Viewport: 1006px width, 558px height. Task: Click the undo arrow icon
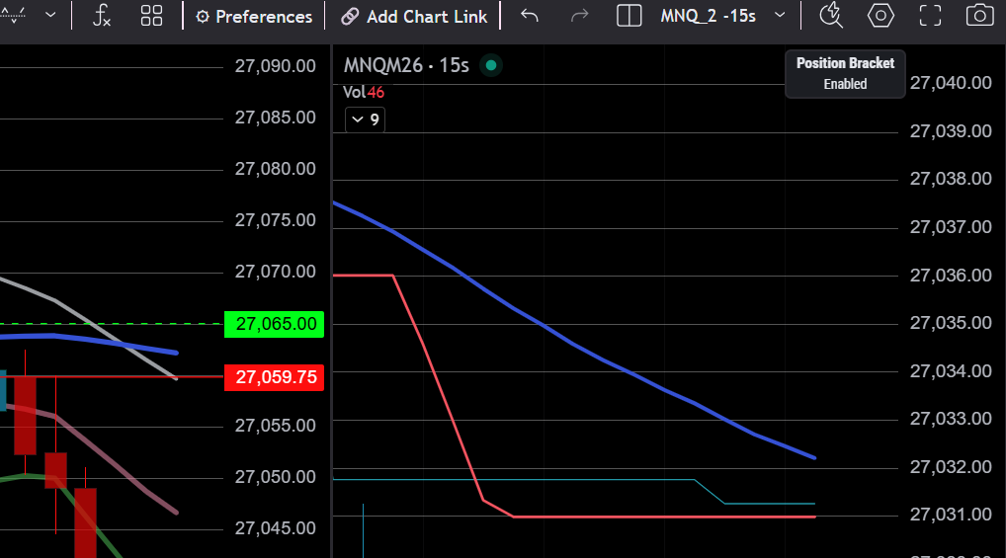530,16
